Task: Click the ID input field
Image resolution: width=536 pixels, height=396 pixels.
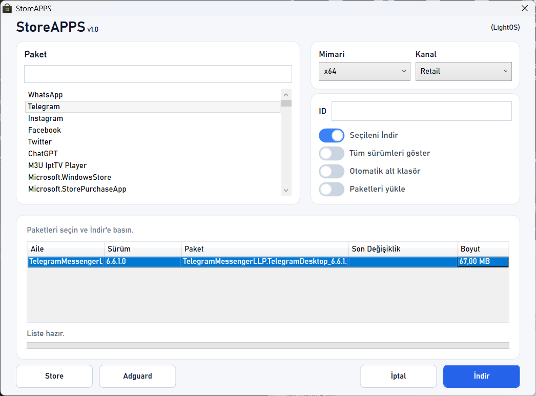Action: [422, 111]
